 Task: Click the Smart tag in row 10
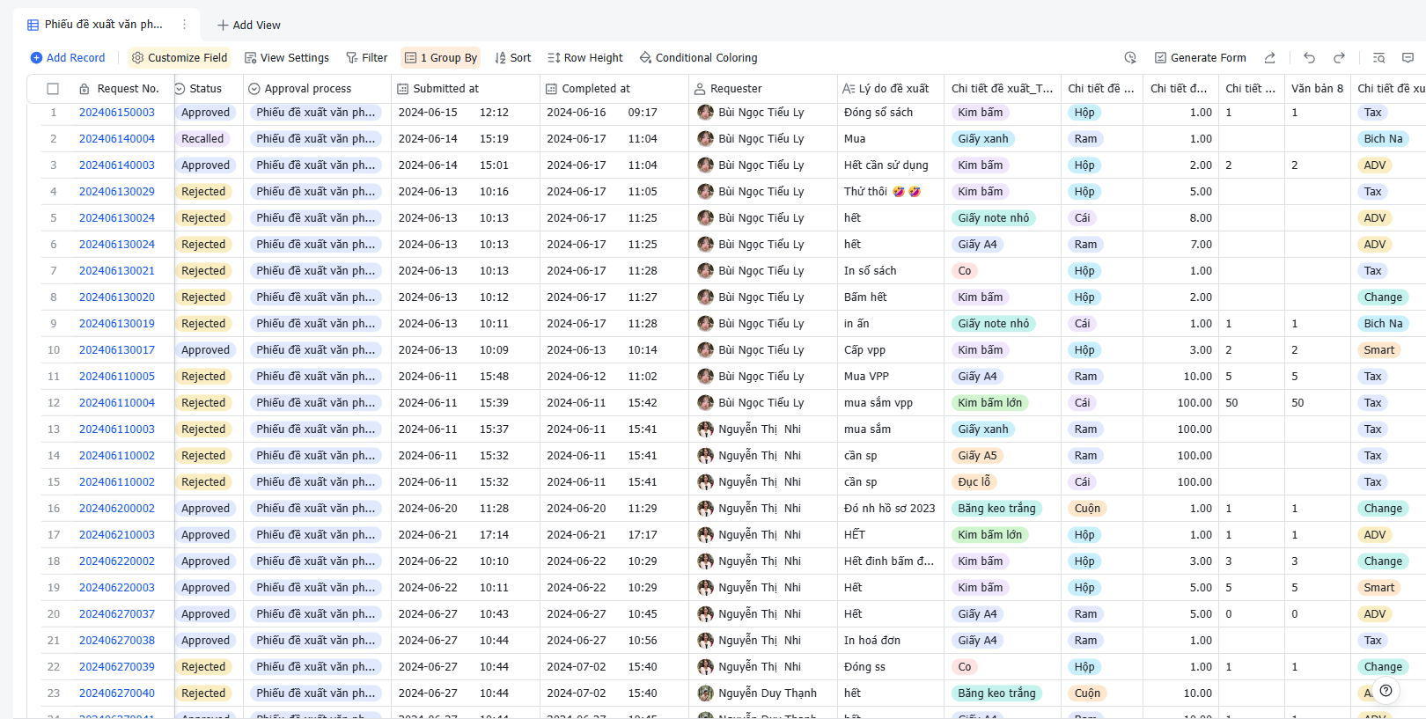[x=1378, y=350]
